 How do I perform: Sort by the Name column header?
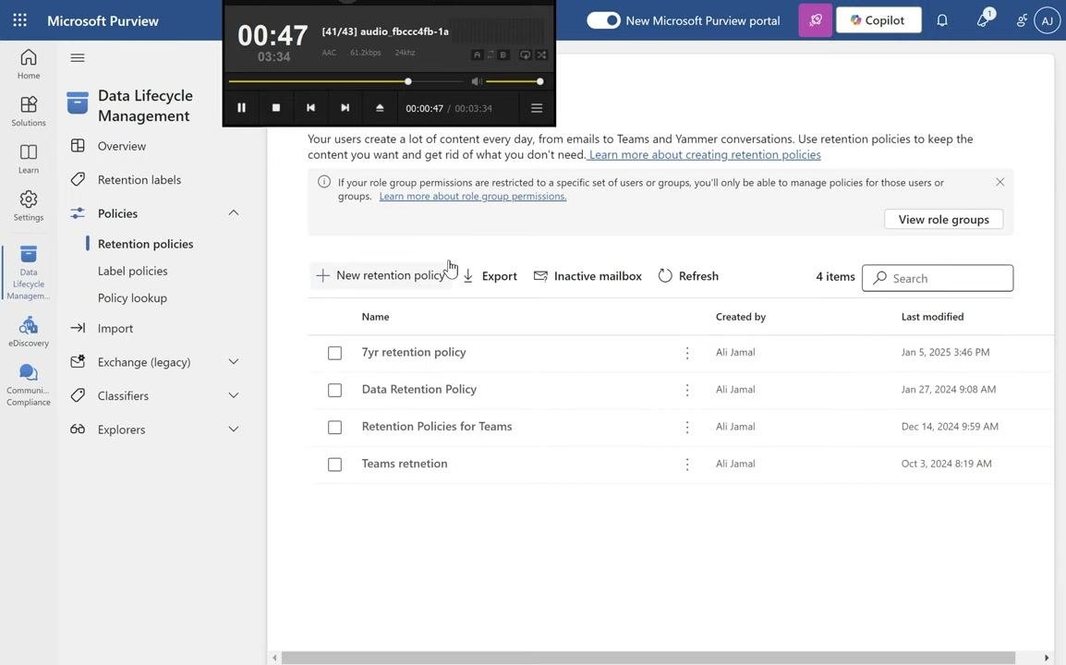tap(375, 317)
